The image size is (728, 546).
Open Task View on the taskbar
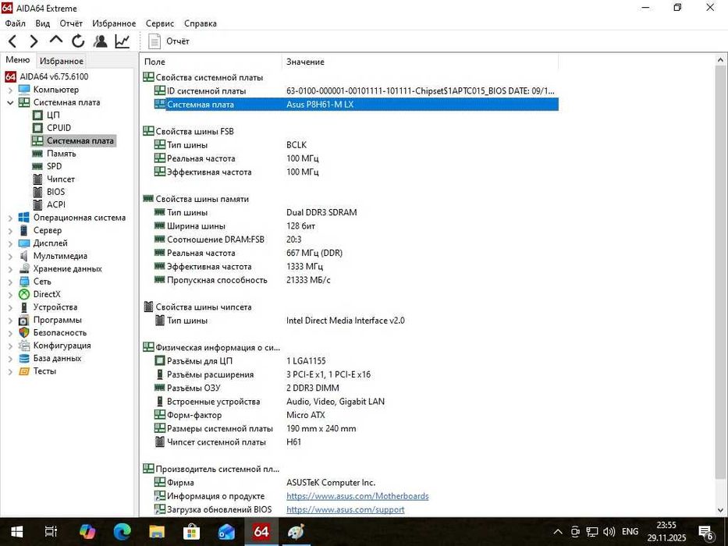point(51,532)
